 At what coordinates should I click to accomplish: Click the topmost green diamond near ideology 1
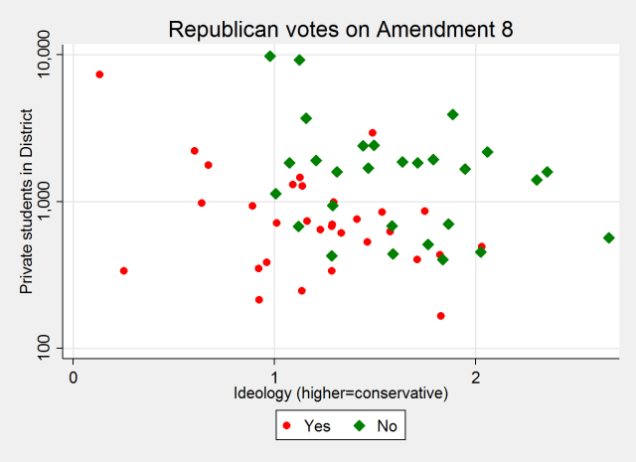270,57
